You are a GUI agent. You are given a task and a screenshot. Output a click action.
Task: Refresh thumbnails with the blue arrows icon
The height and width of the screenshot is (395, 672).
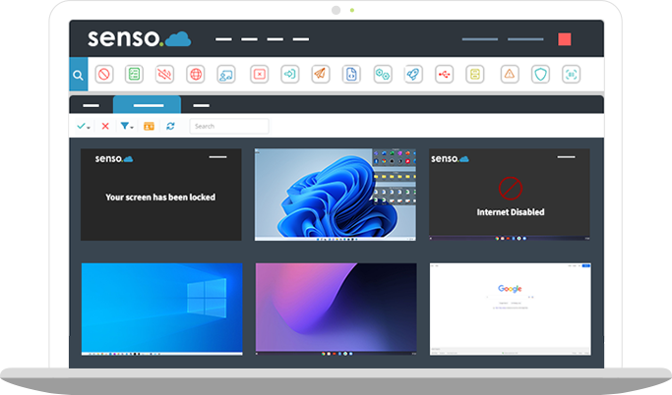[170, 126]
